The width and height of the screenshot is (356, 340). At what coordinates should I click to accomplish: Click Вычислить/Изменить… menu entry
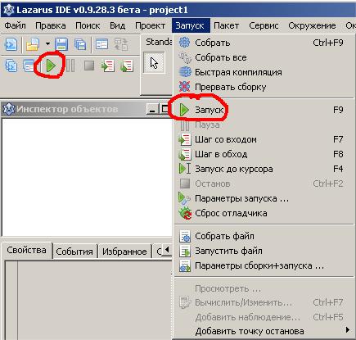tap(264, 303)
